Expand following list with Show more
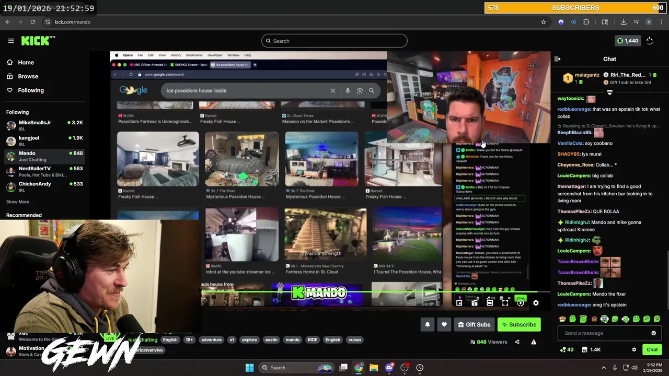 pyautogui.click(x=18, y=202)
